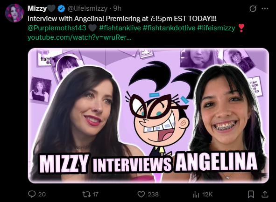Open the @lifeismizzy handle
276x202 pixels.
(87, 8)
